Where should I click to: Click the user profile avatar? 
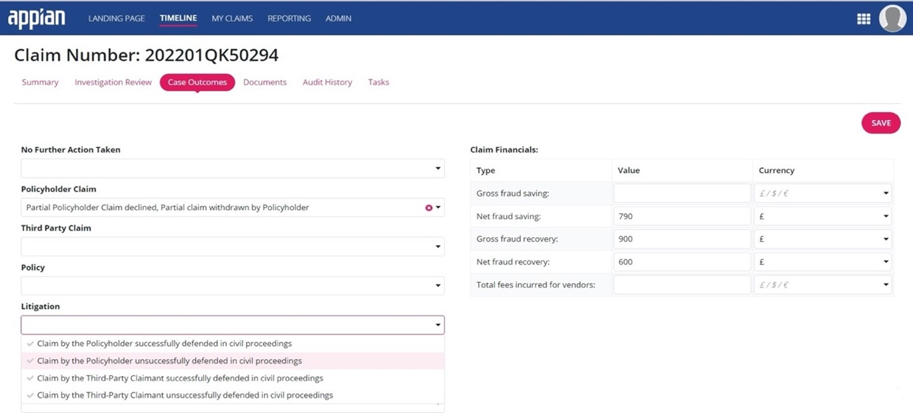click(x=892, y=19)
